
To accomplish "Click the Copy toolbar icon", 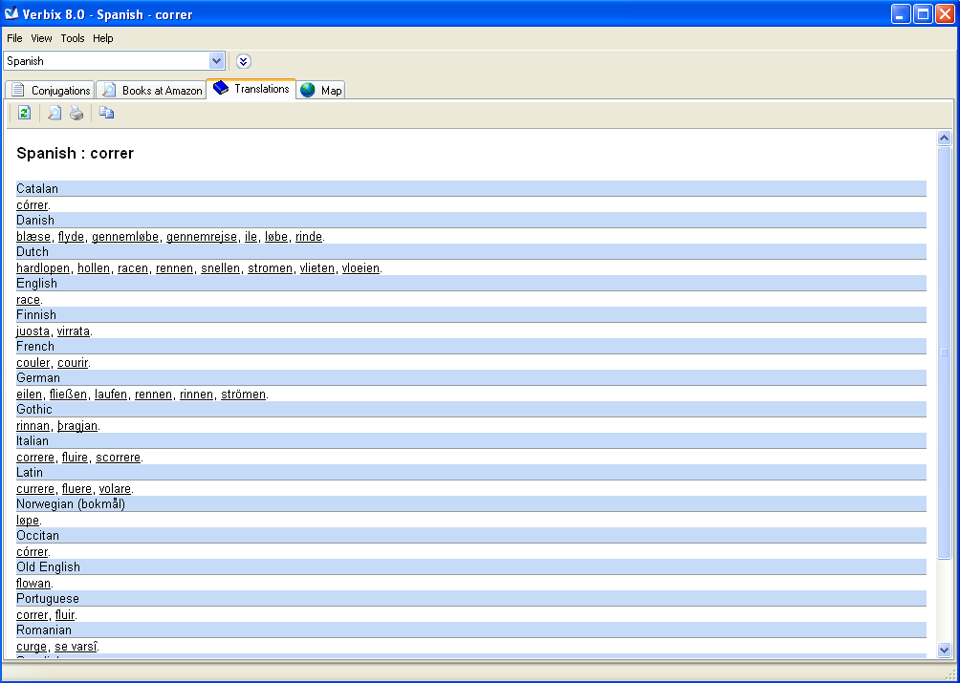I will pyautogui.click(x=106, y=113).
